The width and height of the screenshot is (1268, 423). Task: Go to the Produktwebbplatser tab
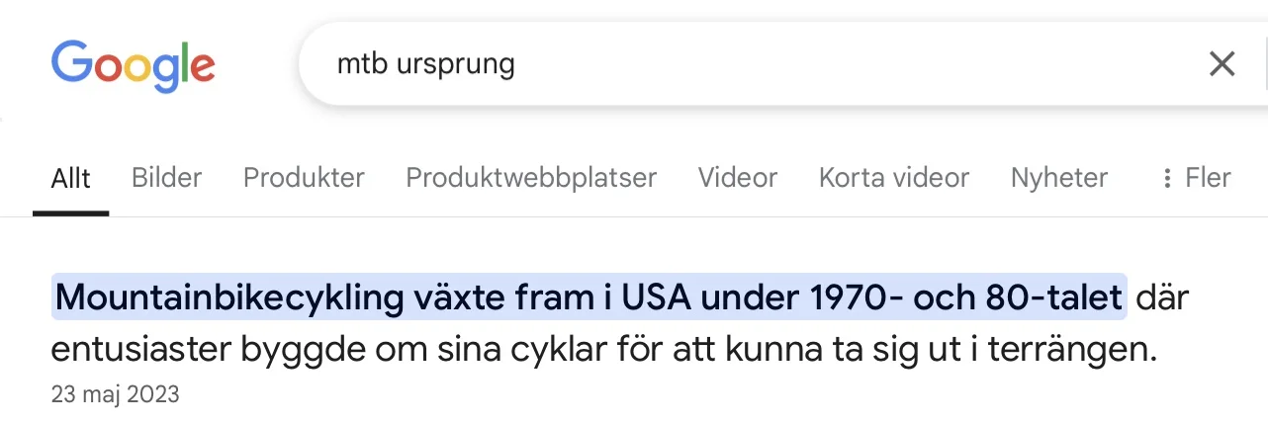531,178
